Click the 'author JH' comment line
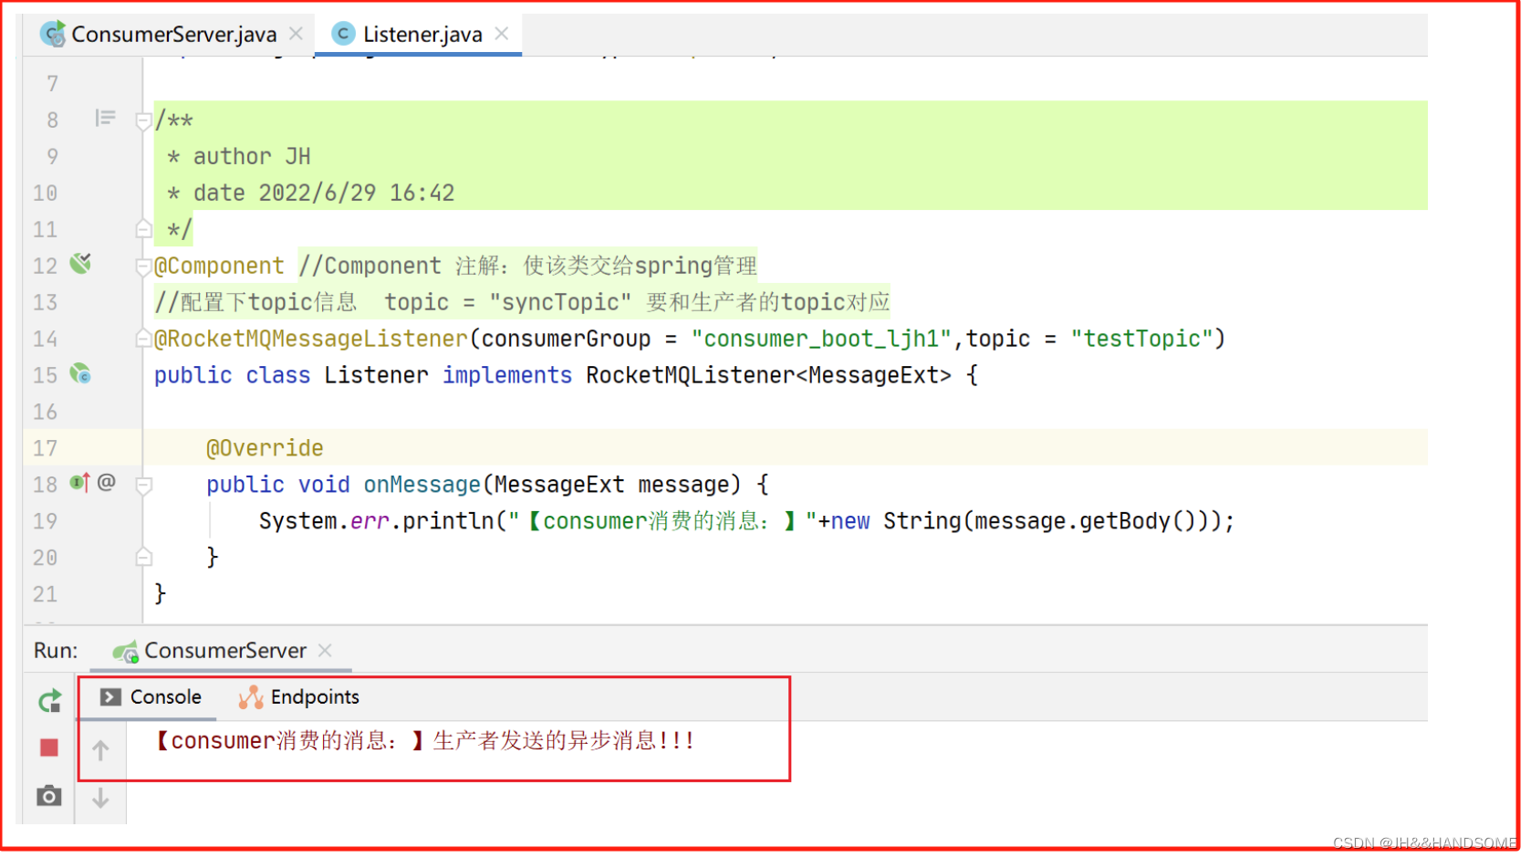Screen dimensions: 1531x858 click(x=239, y=157)
